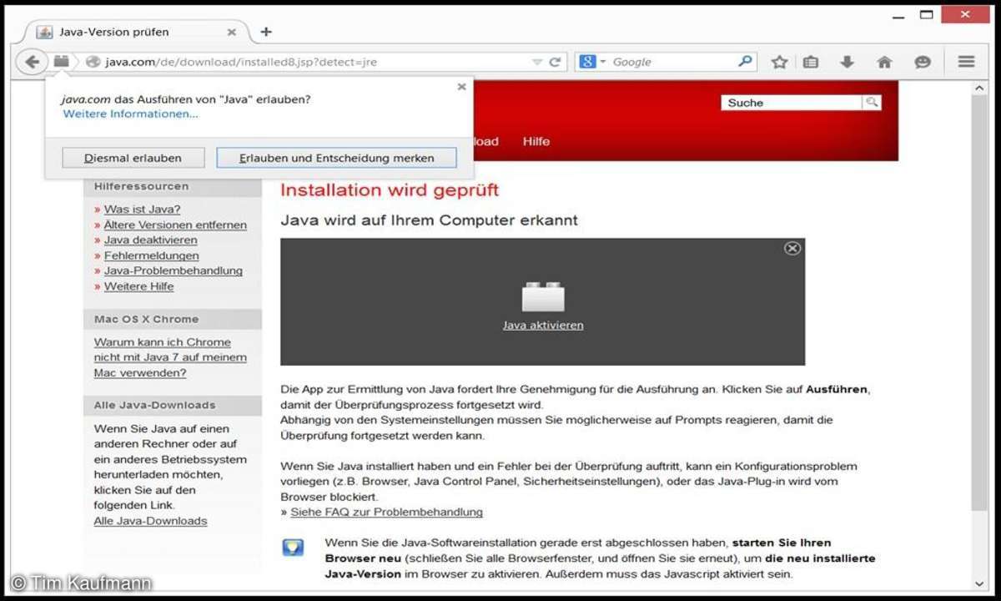
Task: Click the Mac OS X Chrome sidebar heading
Action: pyautogui.click(x=147, y=319)
